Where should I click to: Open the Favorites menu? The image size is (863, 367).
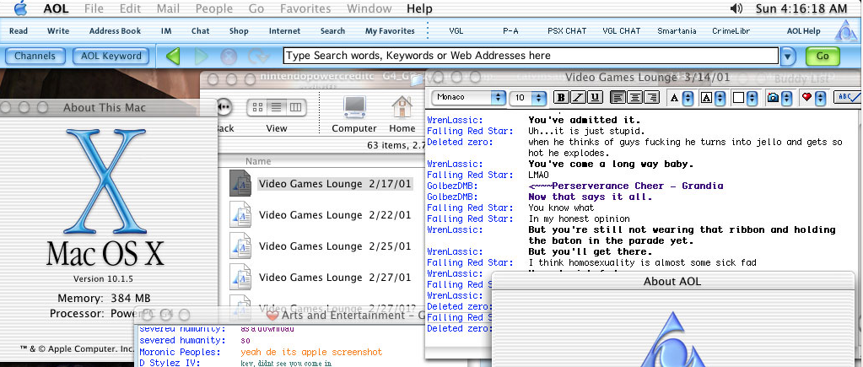pyautogui.click(x=305, y=8)
